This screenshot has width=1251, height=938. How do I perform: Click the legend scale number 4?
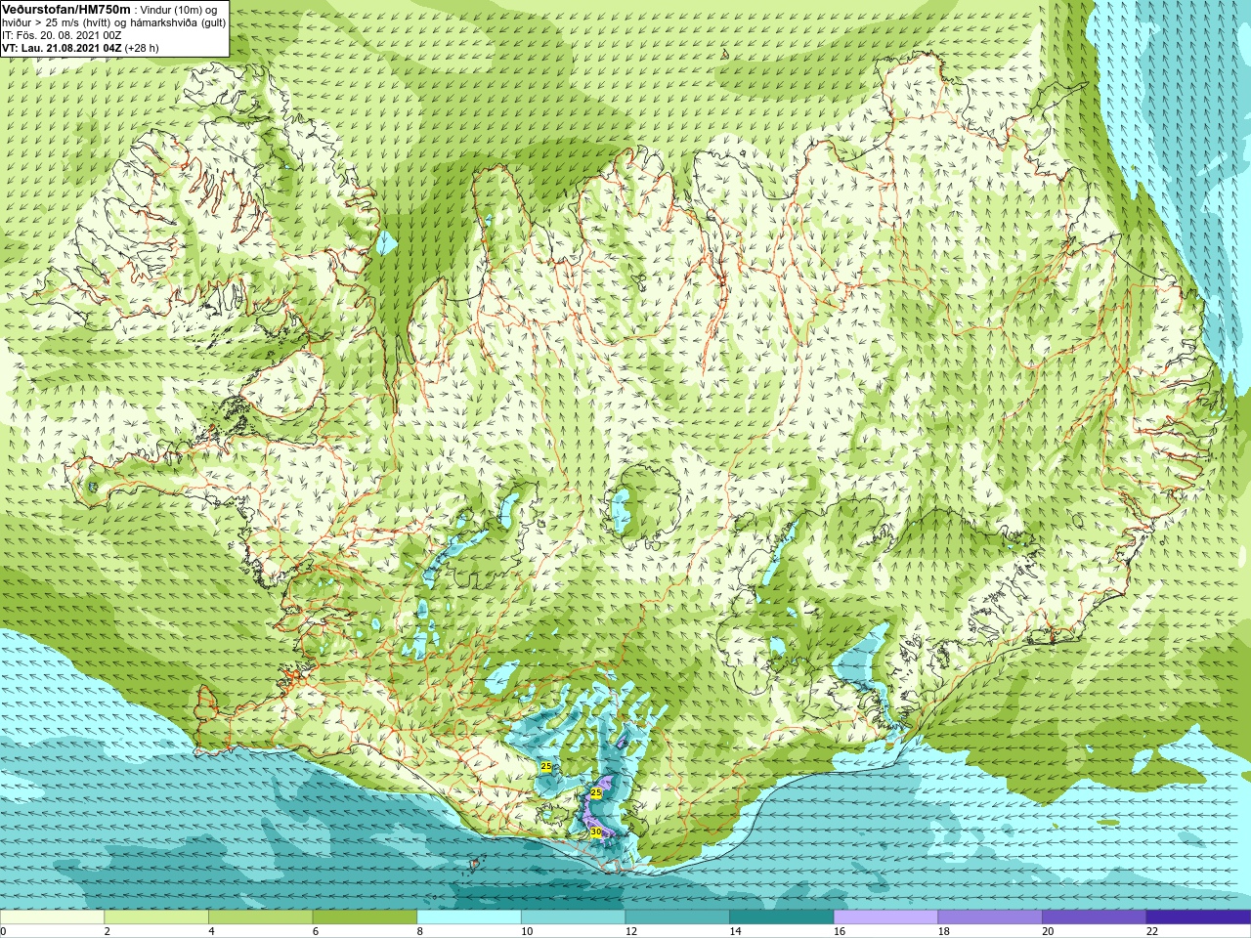[x=212, y=931]
